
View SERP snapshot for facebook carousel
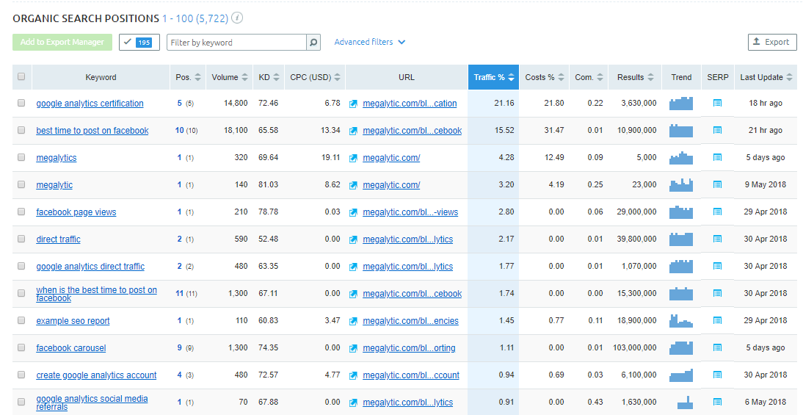coord(717,348)
